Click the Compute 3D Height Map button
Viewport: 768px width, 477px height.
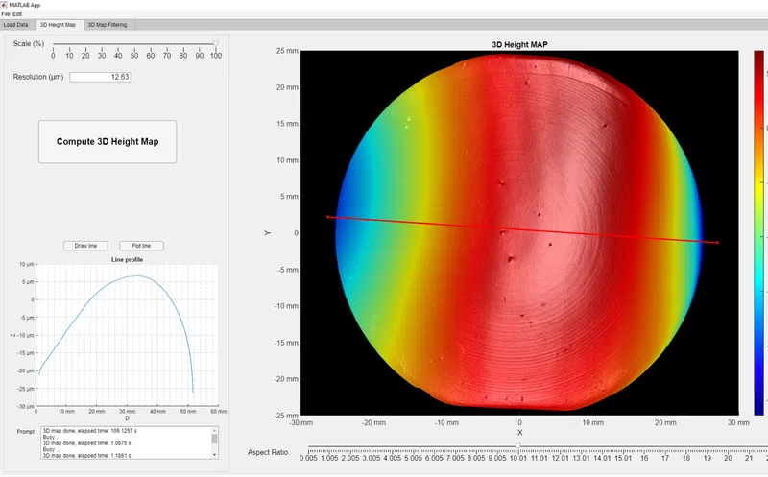(108, 141)
